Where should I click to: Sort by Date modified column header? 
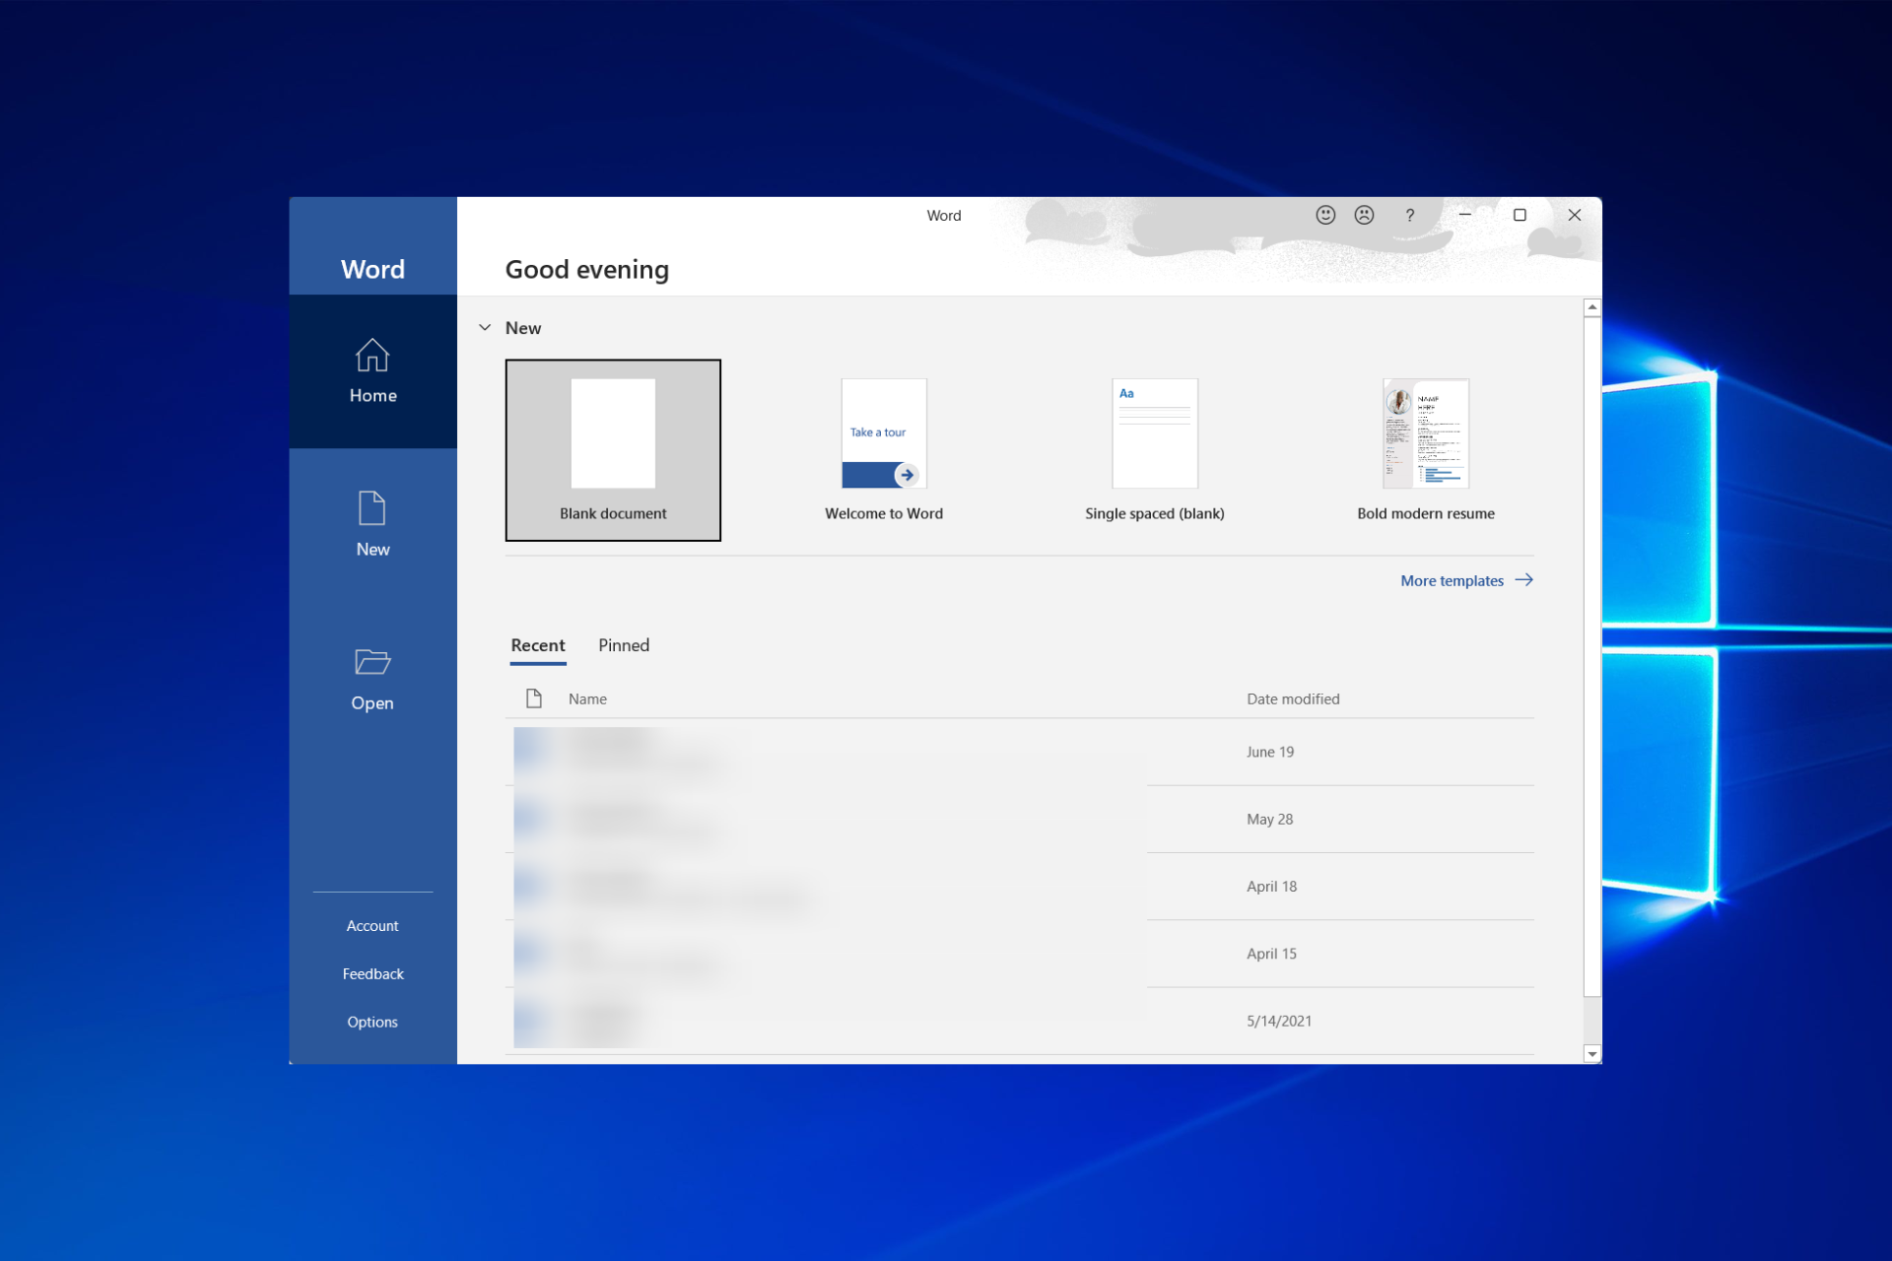click(x=1292, y=698)
